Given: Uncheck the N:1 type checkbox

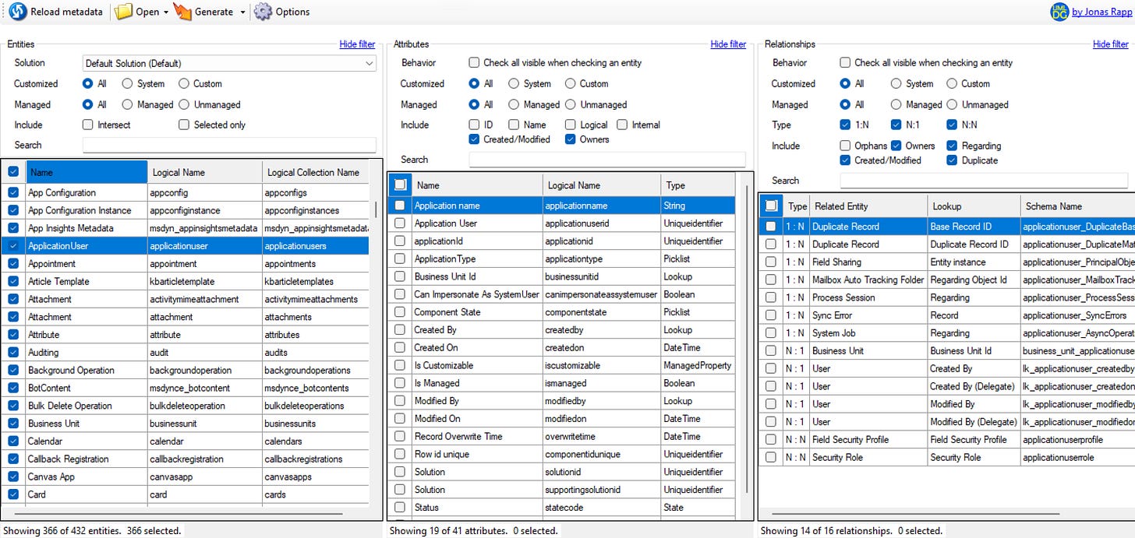Looking at the screenshot, I should (896, 125).
